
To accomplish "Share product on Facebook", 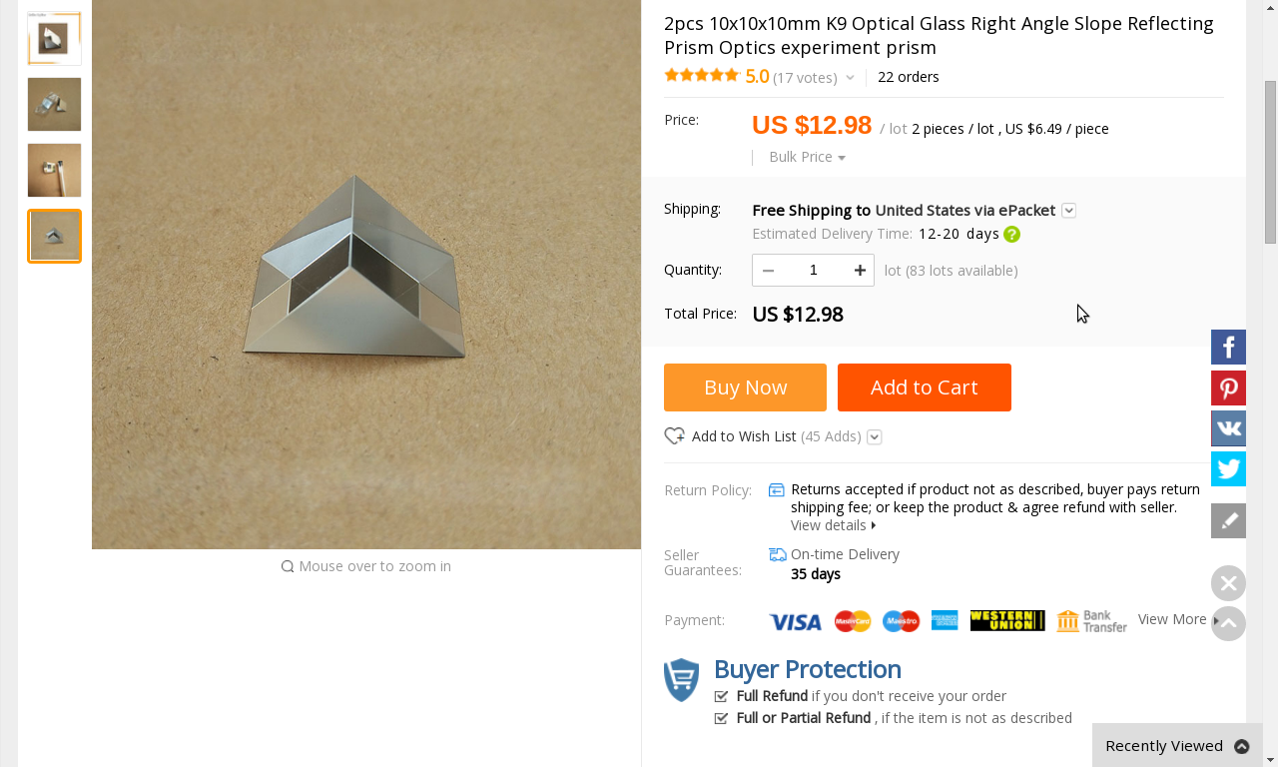I will coord(1228,348).
